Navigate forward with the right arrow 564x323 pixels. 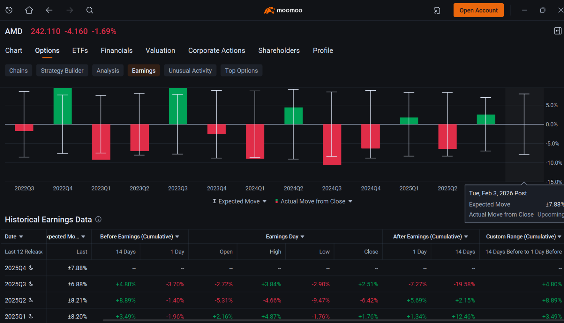[x=69, y=10]
